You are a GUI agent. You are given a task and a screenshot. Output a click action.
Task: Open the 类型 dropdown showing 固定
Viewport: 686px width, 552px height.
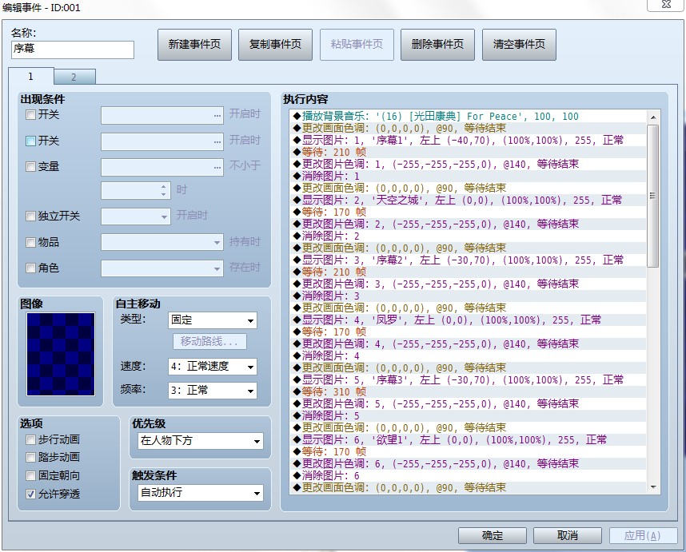pyautogui.click(x=212, y=320)
